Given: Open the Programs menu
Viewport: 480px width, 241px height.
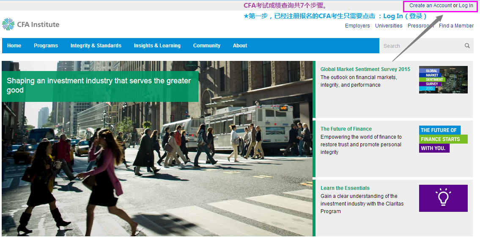Looking at the screenshot, I should pyautogui.click(x=46, y=46).
